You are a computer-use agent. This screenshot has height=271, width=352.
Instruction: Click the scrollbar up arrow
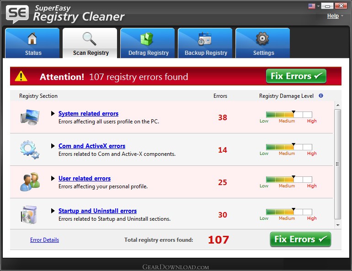click(x=338, y=105)
